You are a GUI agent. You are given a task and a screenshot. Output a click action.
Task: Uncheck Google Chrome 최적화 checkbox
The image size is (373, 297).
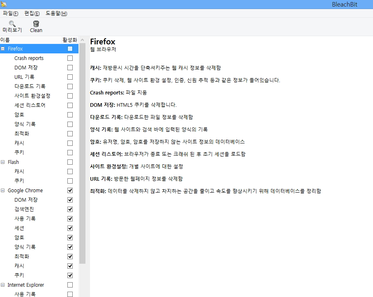(x=70, y=257)
